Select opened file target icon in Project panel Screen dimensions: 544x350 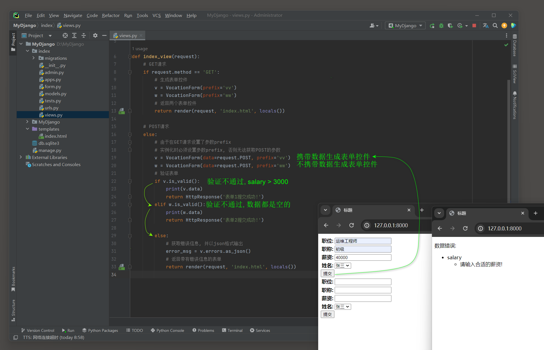point(65,35)
